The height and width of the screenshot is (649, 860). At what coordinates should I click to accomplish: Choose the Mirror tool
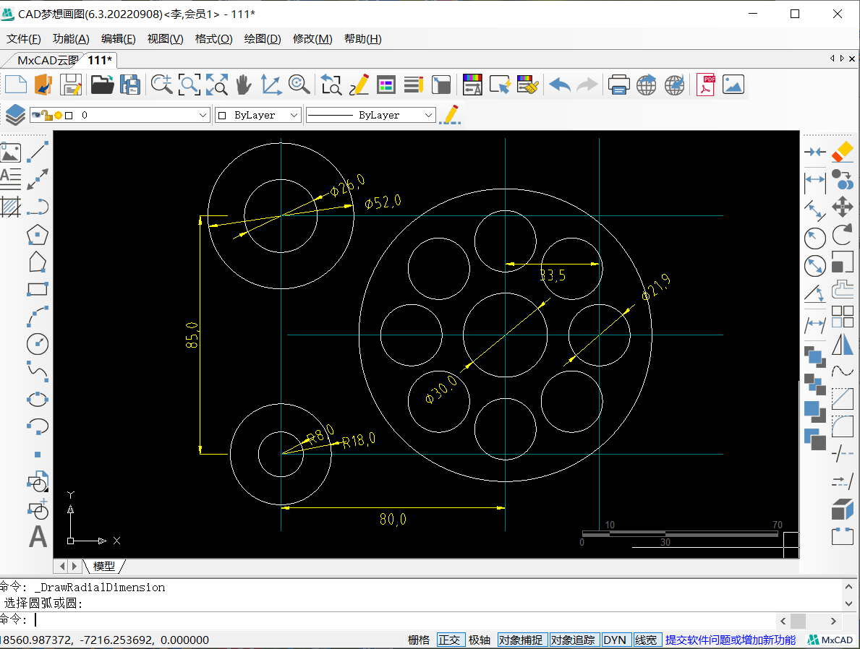[x=843, y=344]
